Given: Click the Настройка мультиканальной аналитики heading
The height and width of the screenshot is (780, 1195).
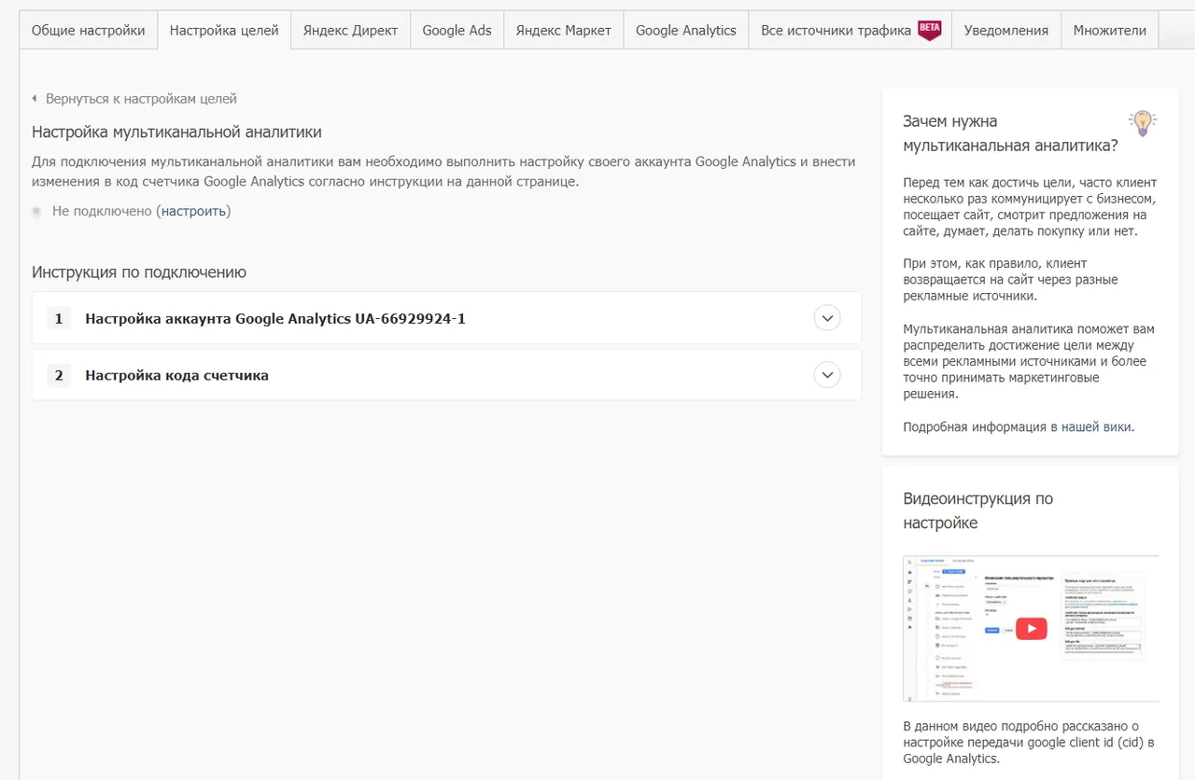Looking at the screenshot, I should tap(176, 132).
